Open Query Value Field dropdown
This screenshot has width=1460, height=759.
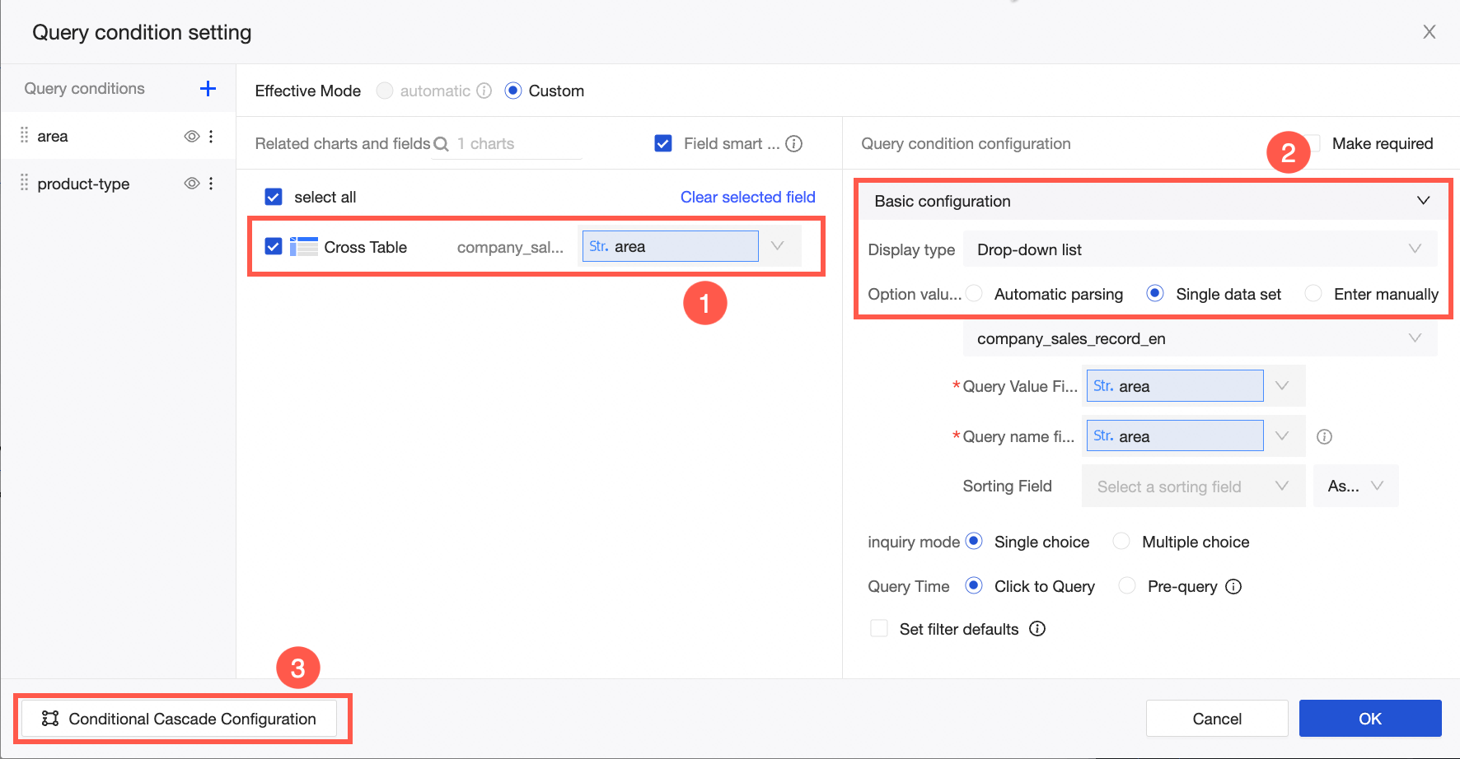point(1194,386)
